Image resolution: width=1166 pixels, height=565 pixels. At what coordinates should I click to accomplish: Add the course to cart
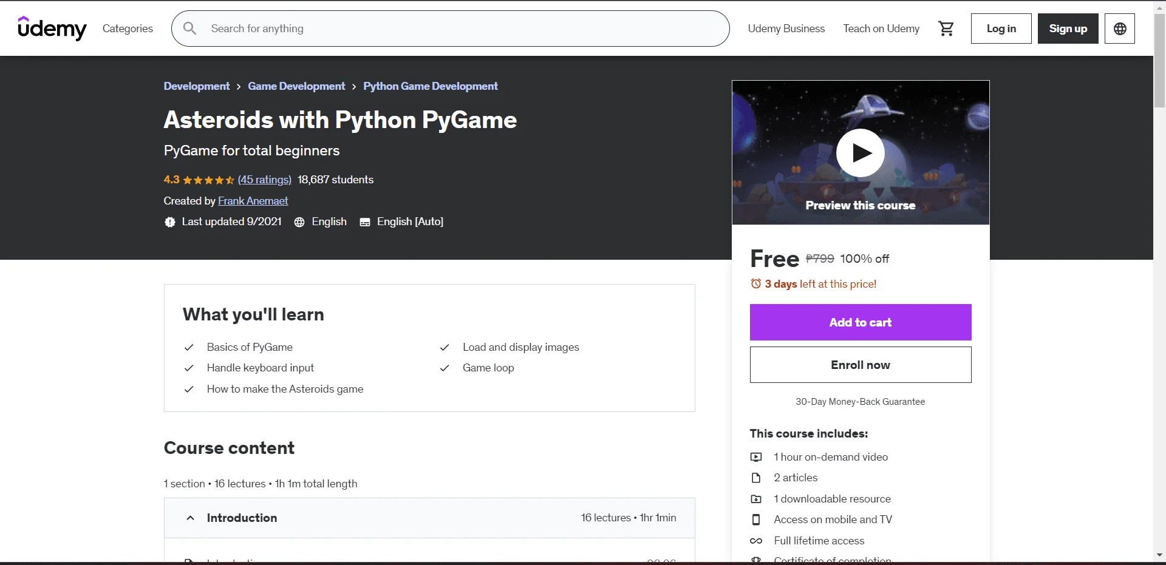(x=860, y=322)
